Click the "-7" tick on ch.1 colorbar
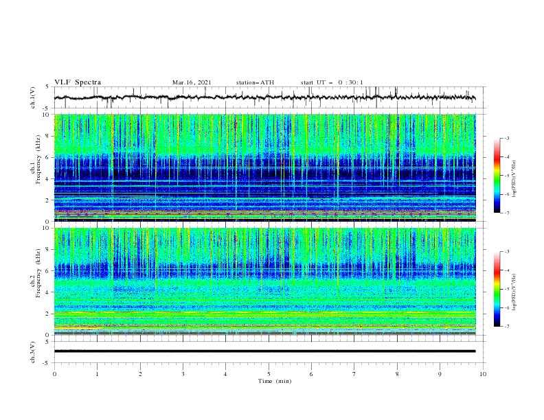Image resolution: width=544 pixels, height=420 pixels. [x=507, y=213]
